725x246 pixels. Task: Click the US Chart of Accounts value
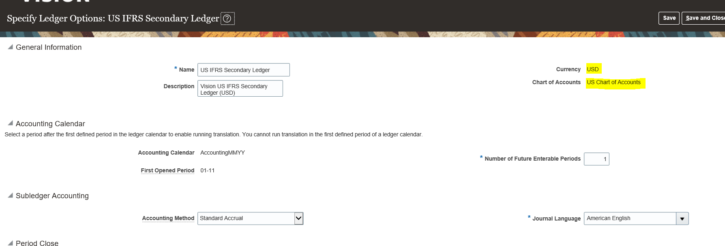(613, 82)
